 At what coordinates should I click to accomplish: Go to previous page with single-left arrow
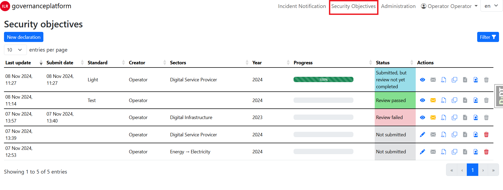point(462,170)
